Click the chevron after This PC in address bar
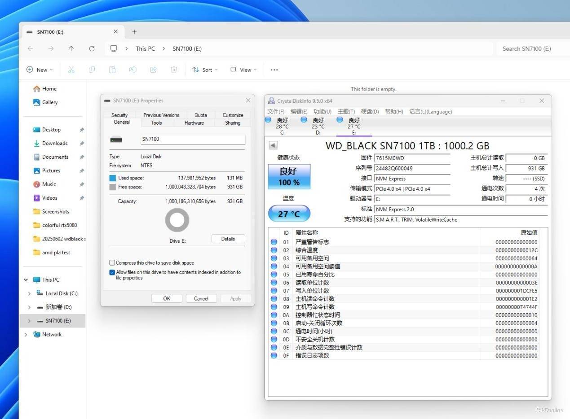 pos(164,48)
